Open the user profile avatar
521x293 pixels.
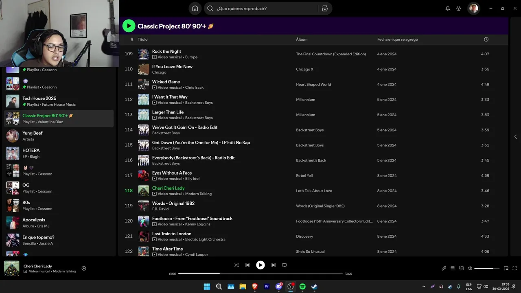[x=473, y=9]
